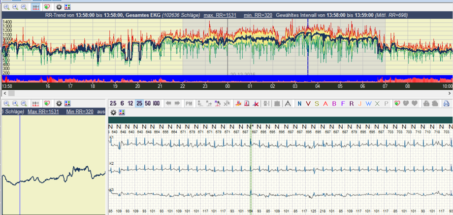Open the color palette in top toolbar
This screenshot has width=453, height=215.
67,7
